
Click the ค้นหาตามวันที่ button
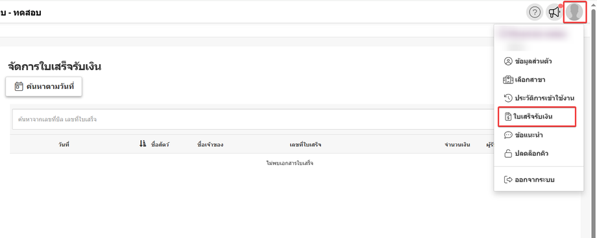click(x=43, y=86)
